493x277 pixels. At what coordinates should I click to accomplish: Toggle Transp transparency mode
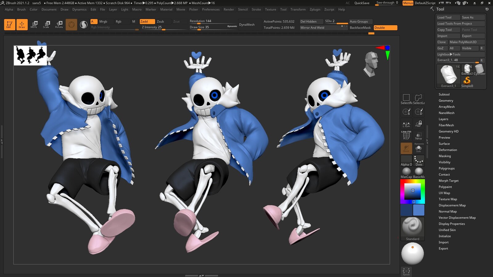point(419,136)
